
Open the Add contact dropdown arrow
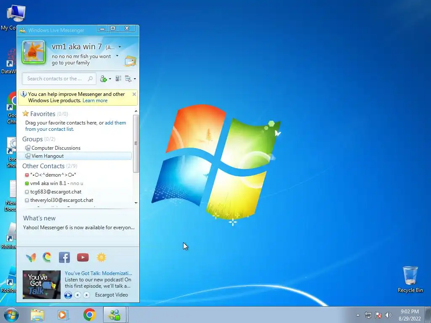click(x=110, y=79)
